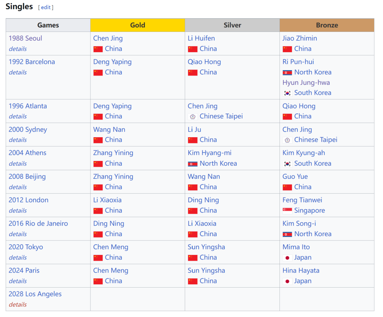Click Singapore flag under Feng Tianwei
The height and width of the screenshot is (317, 383).
[287, 211]
